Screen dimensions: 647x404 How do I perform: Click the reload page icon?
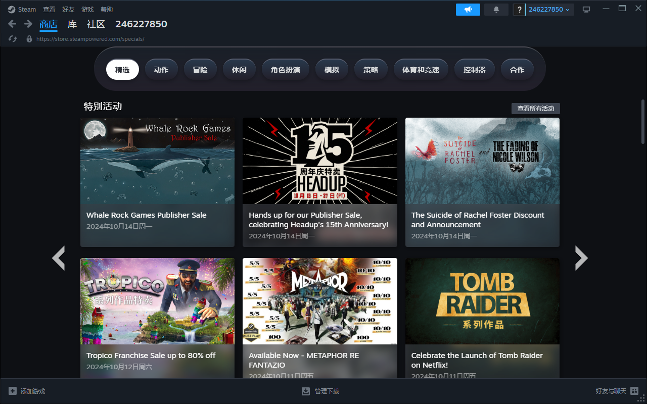(x=13, y=39)
